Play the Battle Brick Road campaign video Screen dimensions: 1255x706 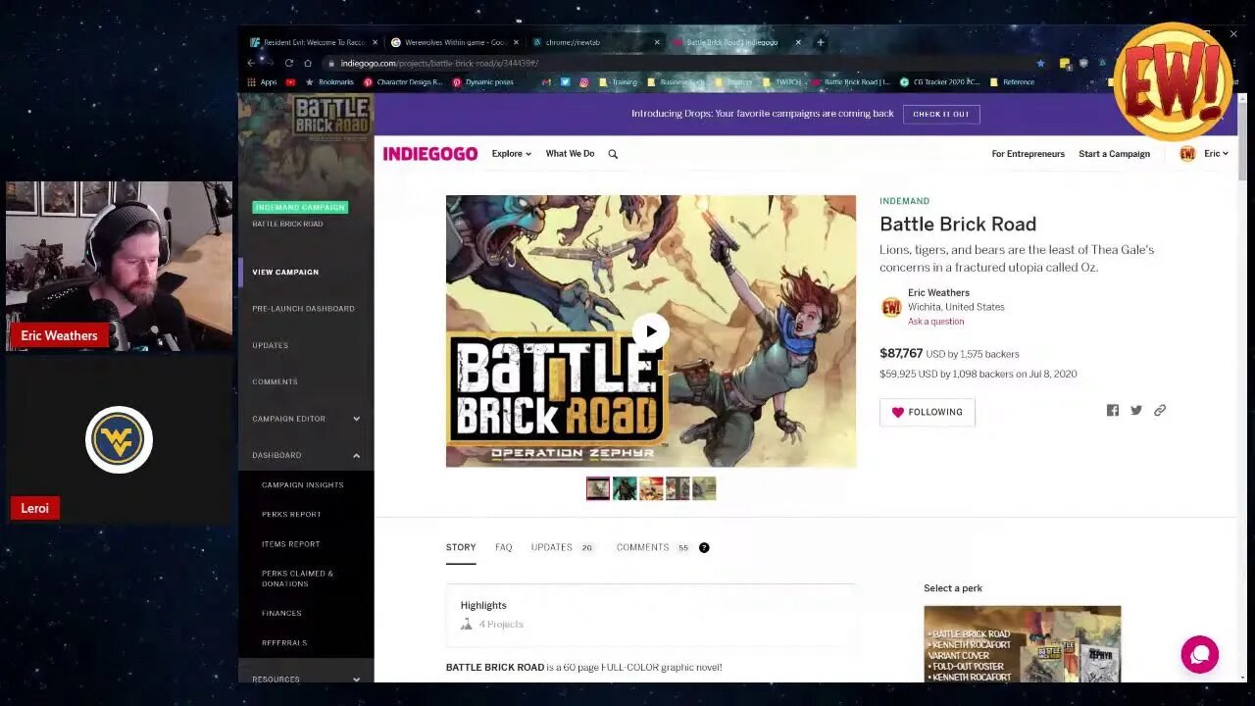tap(650, 331)
